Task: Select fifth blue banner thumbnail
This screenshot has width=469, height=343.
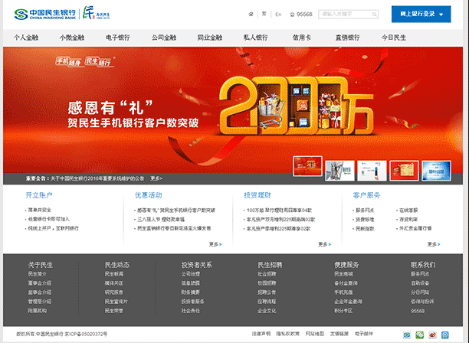Action: pyautogui.click(x=436, y=171)
